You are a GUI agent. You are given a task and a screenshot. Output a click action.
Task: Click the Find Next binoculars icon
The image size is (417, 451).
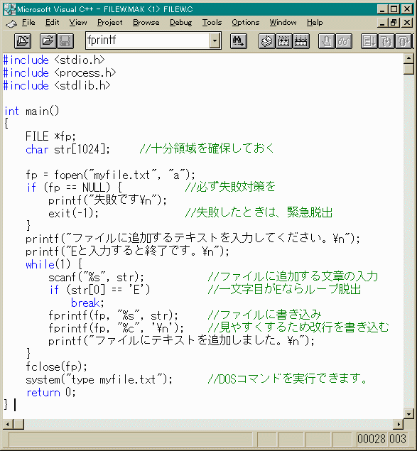click(x=238, y=41)
